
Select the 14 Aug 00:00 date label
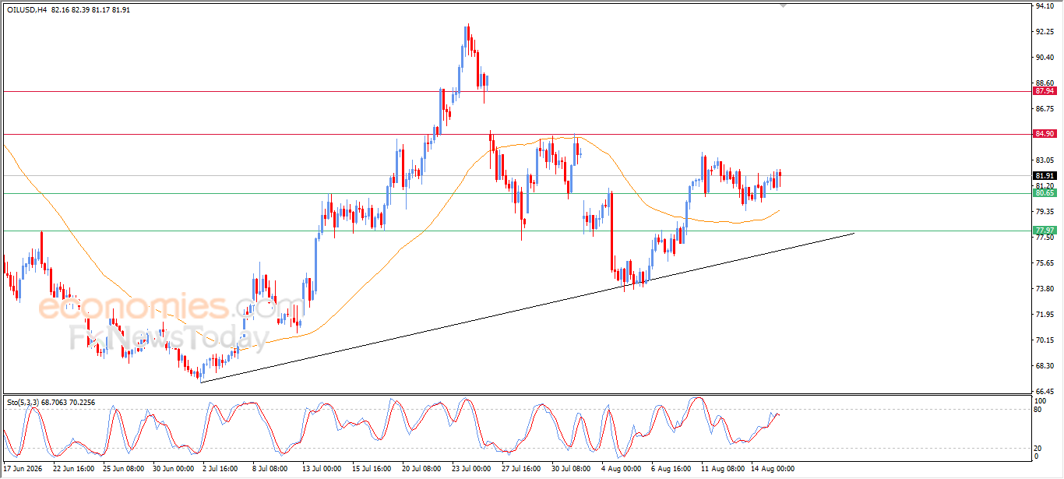click(773, 469)
